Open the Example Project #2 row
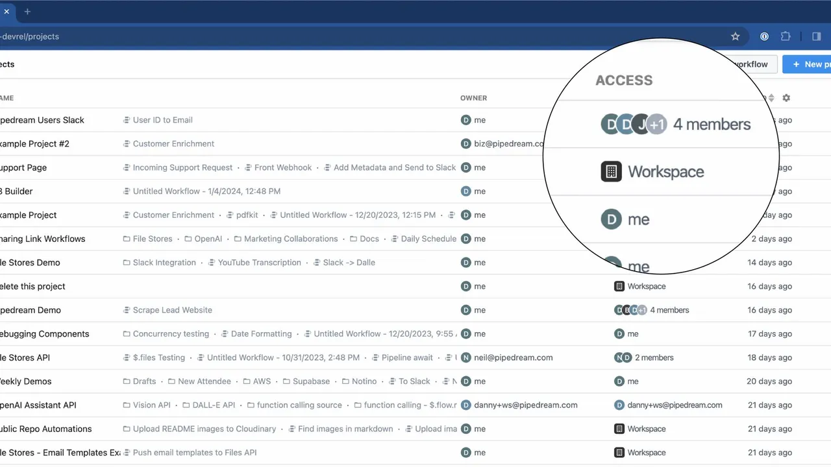Viewport: 831px width, 467px height. (x=34, y=144)
